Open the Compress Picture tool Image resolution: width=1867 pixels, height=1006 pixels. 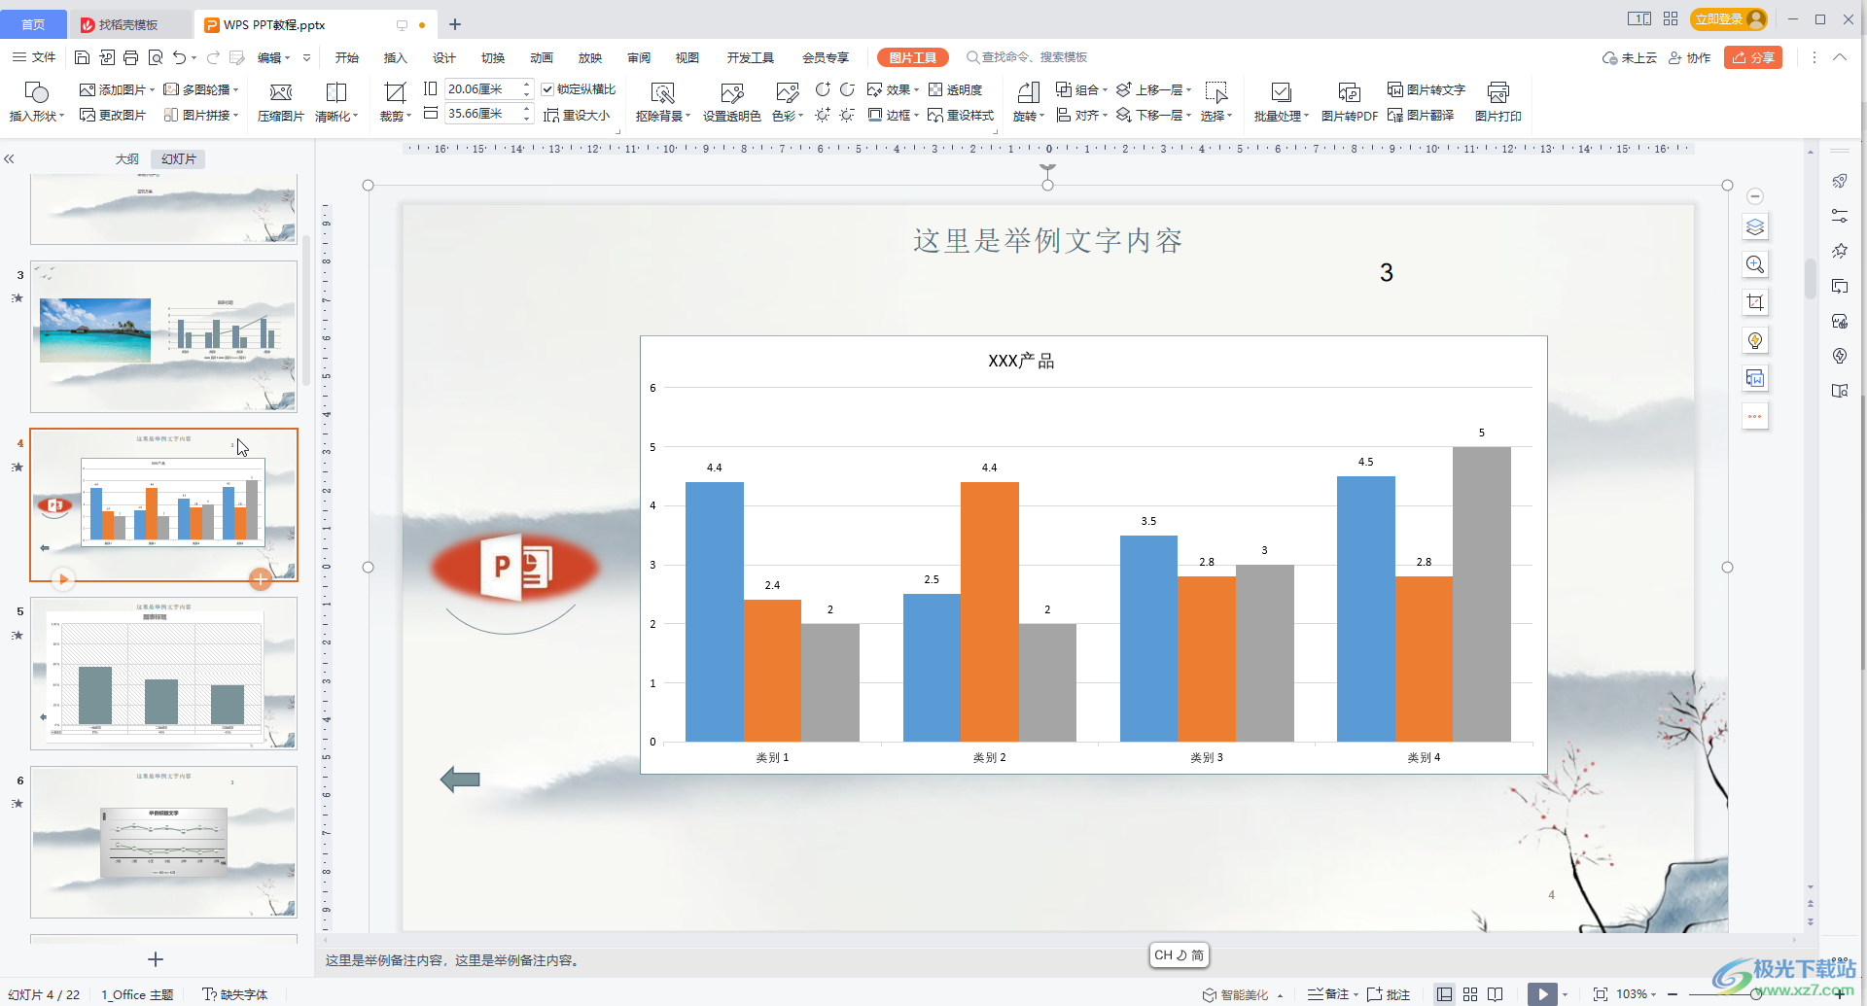[280, 102]
